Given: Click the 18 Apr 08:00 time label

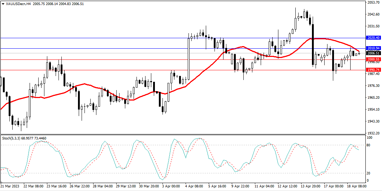Looking at the screenshot, I should click(357, 186).
